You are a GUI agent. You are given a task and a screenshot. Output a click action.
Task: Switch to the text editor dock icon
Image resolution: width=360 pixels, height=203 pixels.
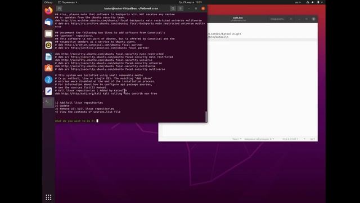click(48, 91)
